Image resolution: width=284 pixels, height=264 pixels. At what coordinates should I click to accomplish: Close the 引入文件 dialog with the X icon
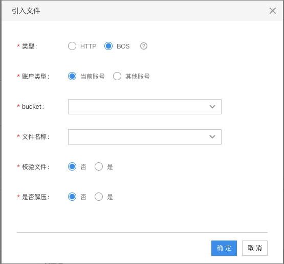tap(273, 11)
